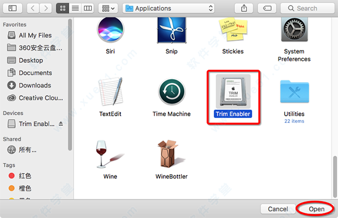This screenshot has width=338, height=218.
Task: Click the Tags sidebar heading
Action: pos(9,165)
